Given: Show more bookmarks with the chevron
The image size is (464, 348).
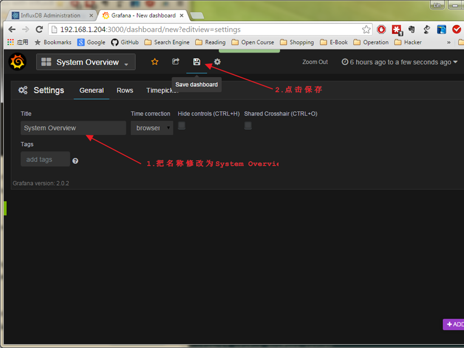Looking at the screenshot, I should [x=449, y=42].
